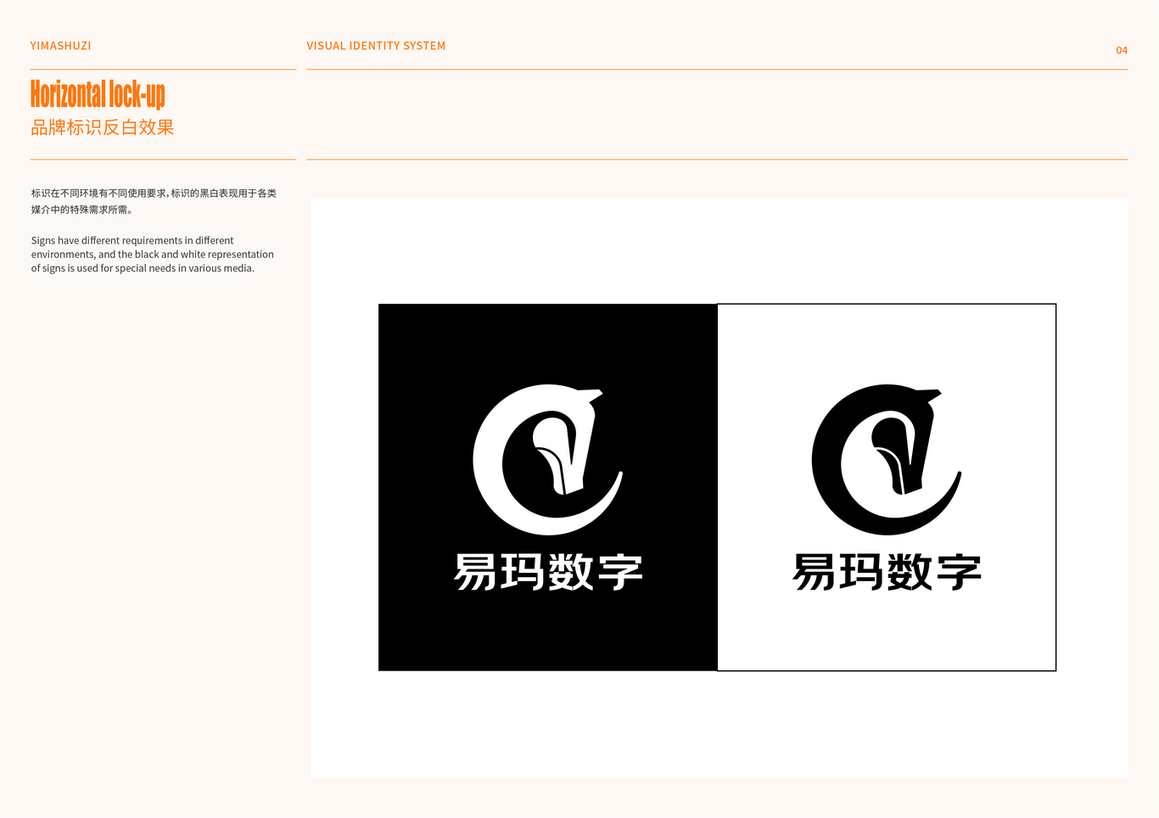
Task: Select black 易玛数字 wordmark on white background
Action: [x=887, y=572]
